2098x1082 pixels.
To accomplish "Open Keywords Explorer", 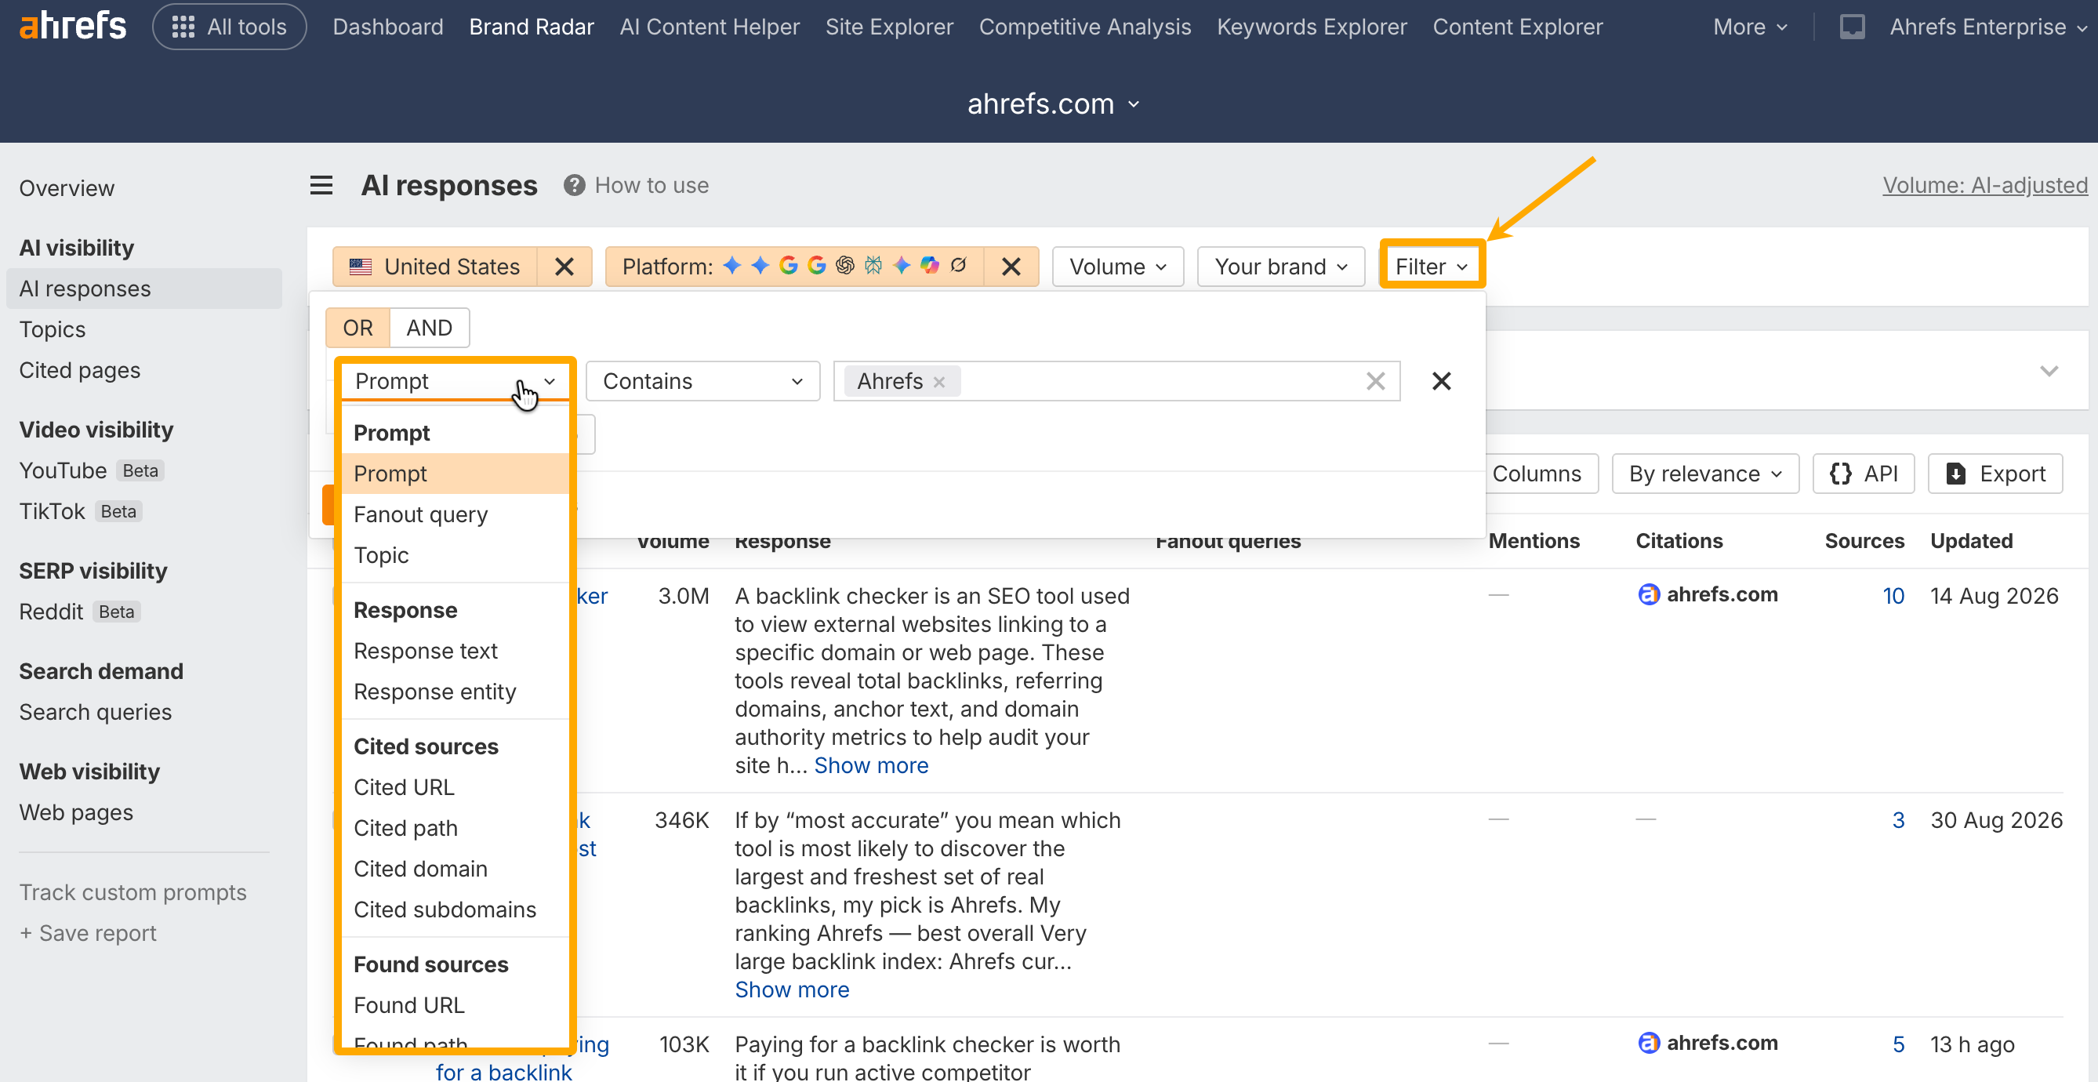I will click(x=1311, y=27).
